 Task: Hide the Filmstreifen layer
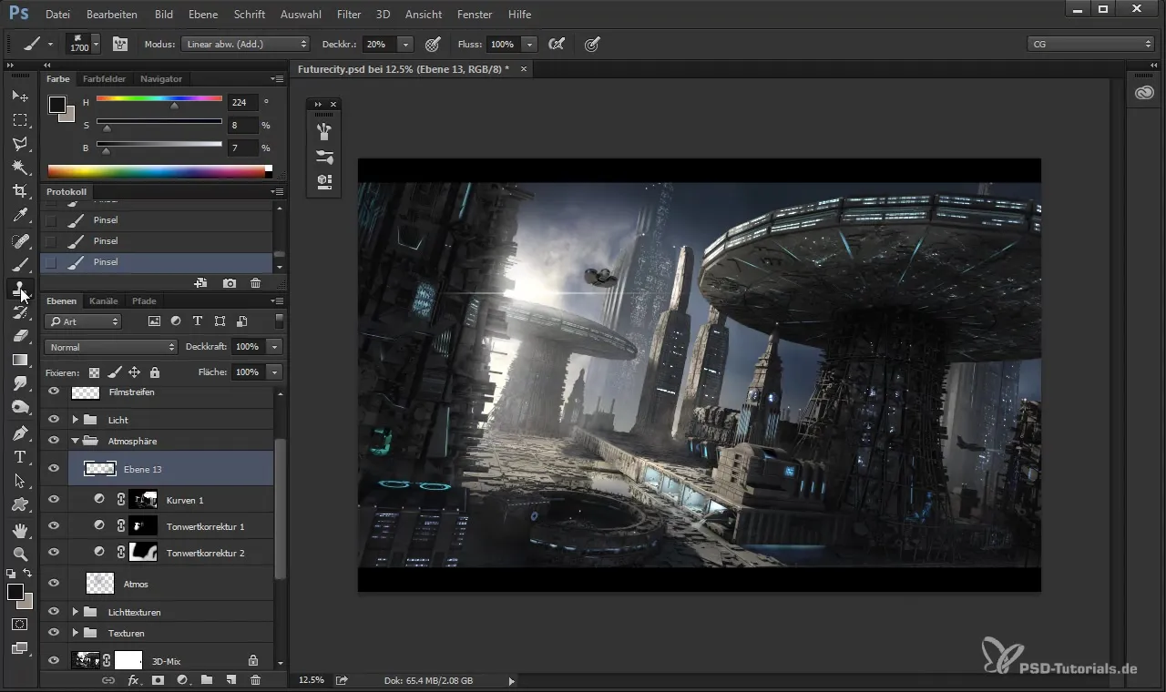54,392
